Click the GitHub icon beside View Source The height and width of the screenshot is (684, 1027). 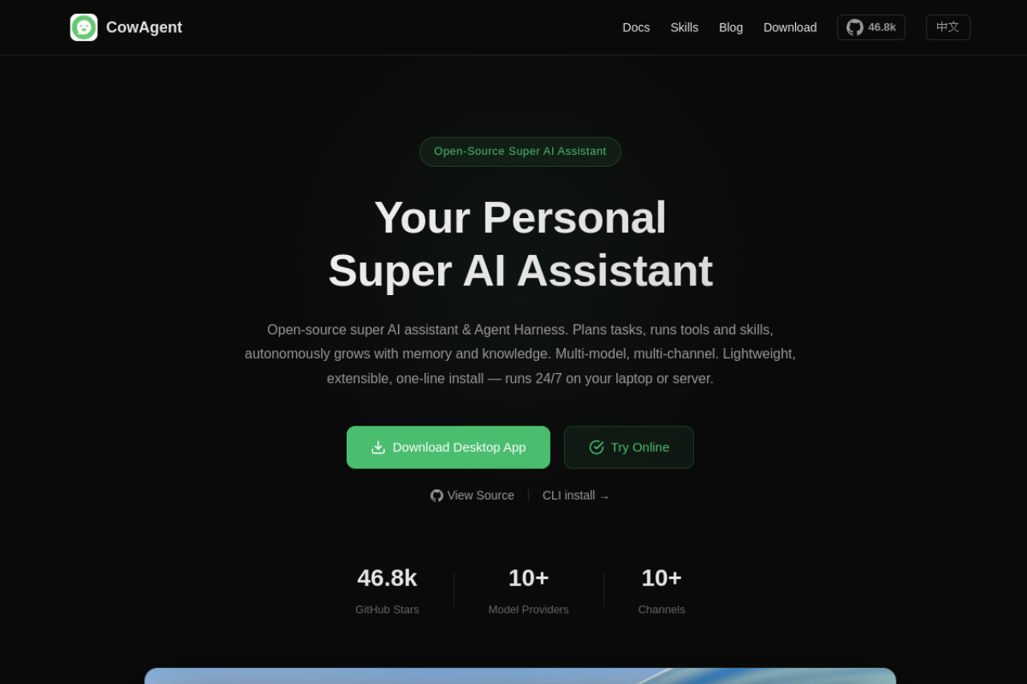[x=436, y=496]
